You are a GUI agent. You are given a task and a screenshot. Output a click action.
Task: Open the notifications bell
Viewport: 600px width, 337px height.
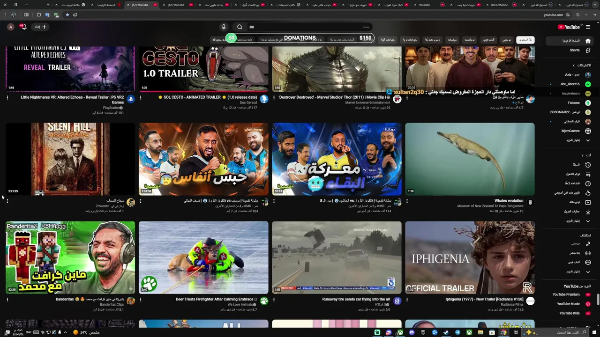(x=23, y=27)
